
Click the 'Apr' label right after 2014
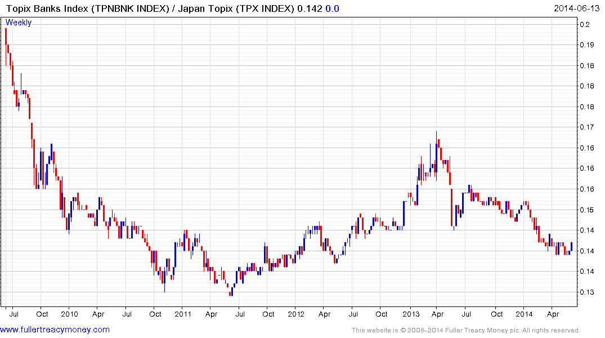[x=553, y=314]
